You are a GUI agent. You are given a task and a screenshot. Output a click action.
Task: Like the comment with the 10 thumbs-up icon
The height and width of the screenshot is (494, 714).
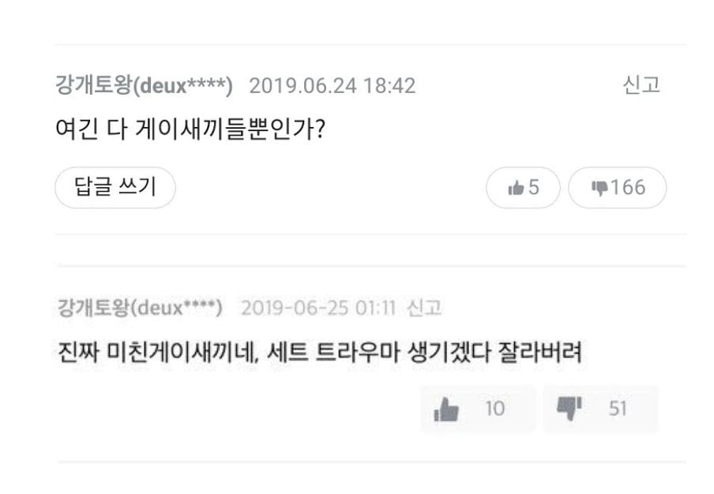pyautogui.click(x=445, y=409)
